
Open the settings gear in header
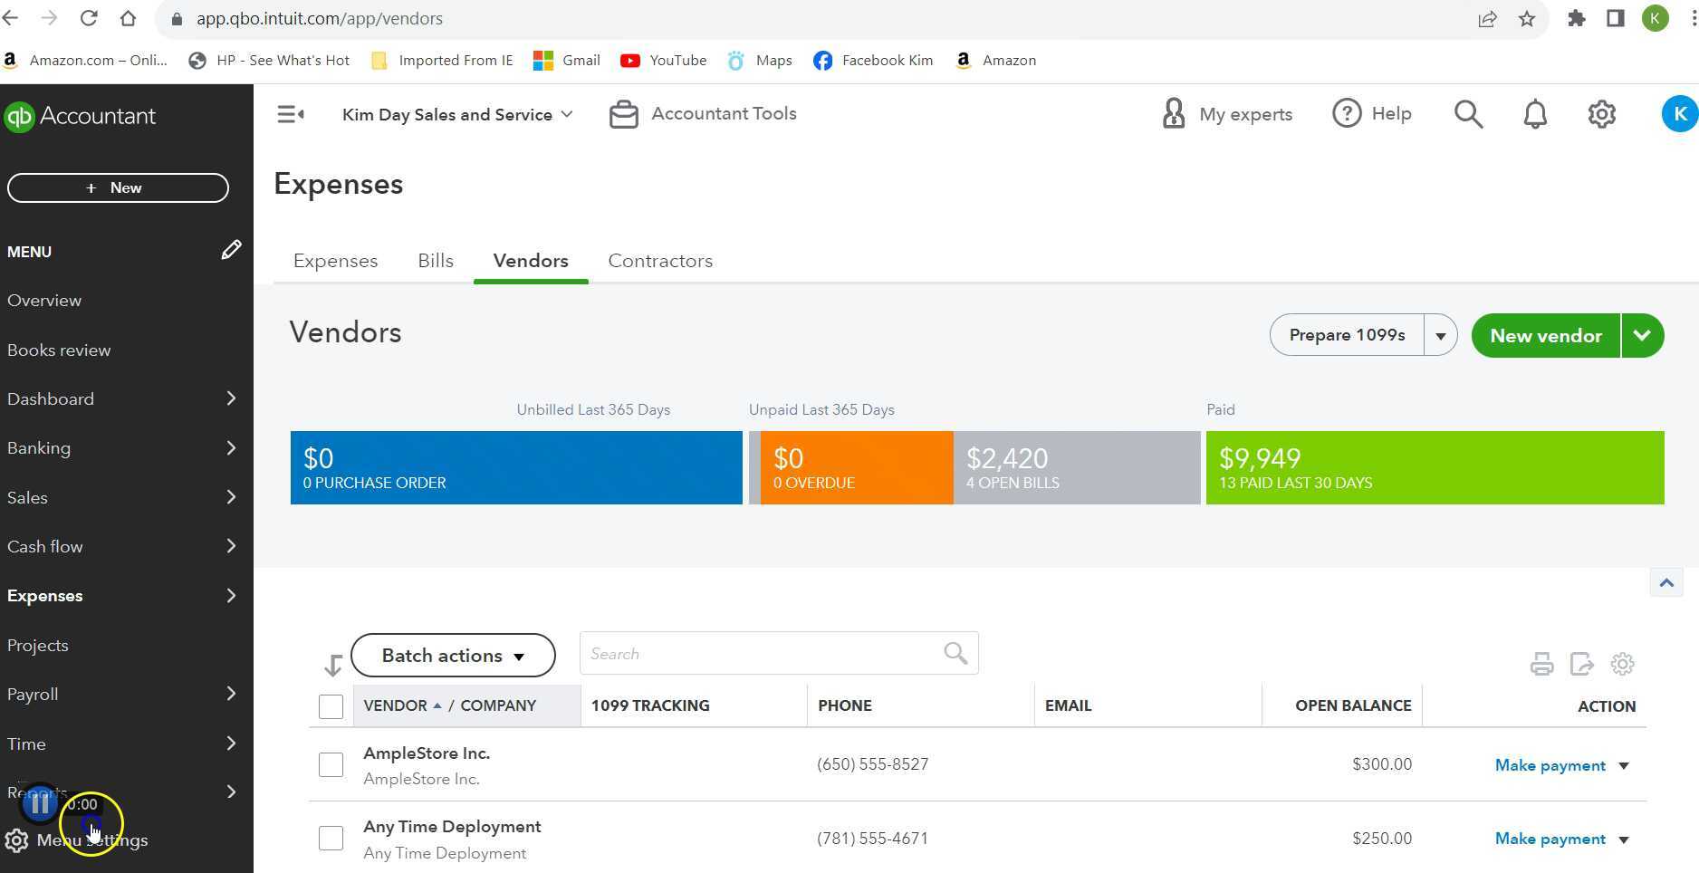[1601, 114]
